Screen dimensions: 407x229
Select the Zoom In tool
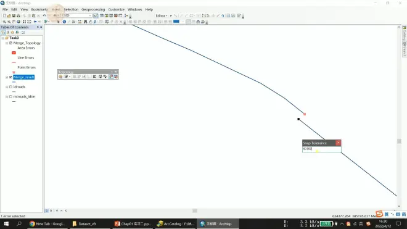(x=4, y=22)
